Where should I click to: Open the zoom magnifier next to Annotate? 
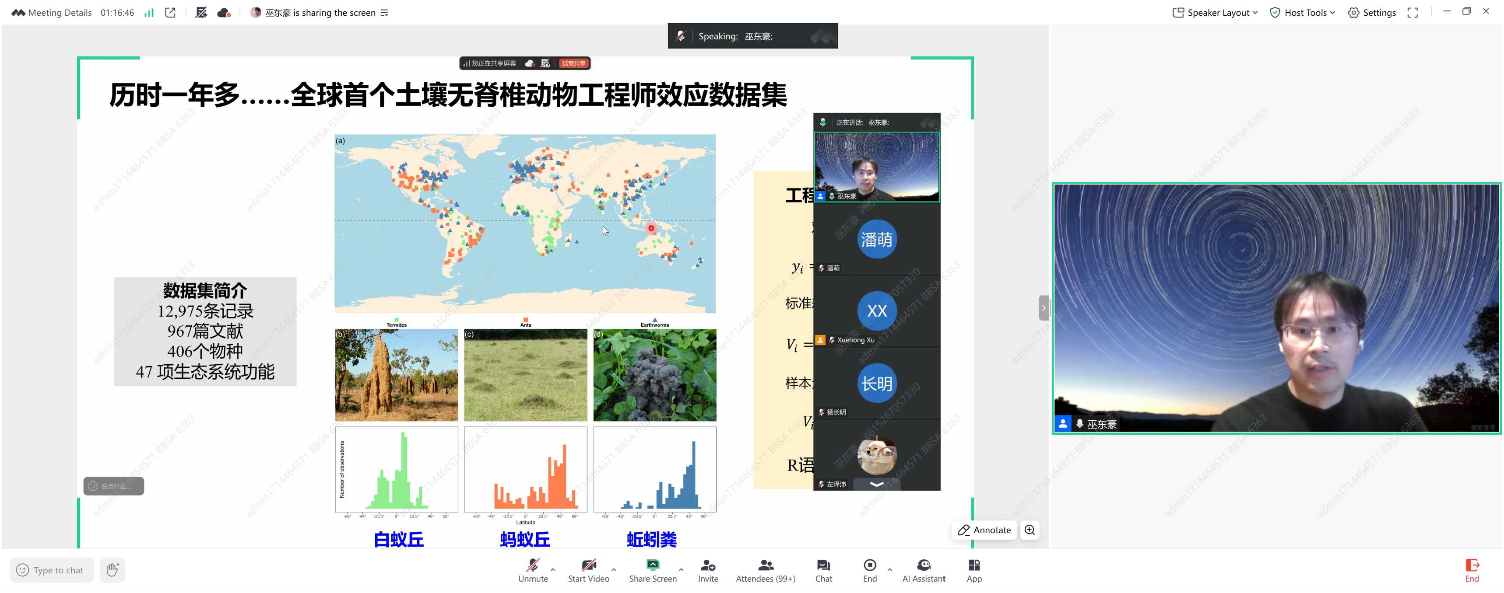coord(1030,530)
